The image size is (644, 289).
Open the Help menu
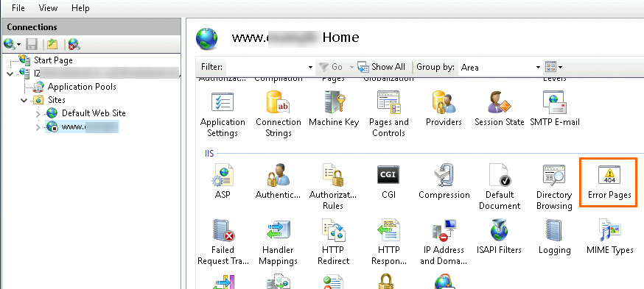(80, 8)
